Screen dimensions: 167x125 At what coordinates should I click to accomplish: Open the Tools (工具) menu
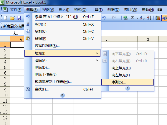point(97,10)
